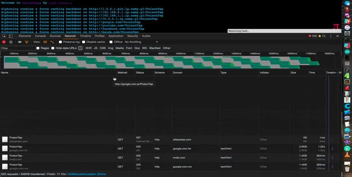Select the PoisonTap imdb.com request row
This screenshot has width=352, height=177.
[x=171, y=158]
